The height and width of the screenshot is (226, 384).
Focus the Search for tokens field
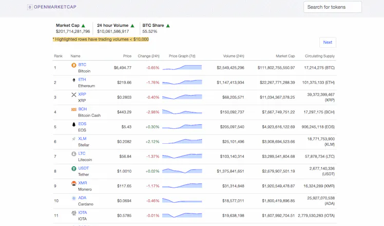point(333,7)
